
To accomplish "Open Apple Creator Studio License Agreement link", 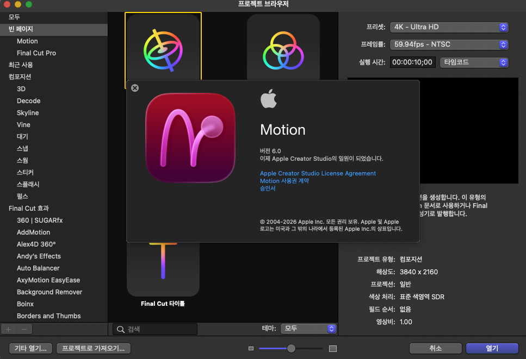I will tap(318, 173).
